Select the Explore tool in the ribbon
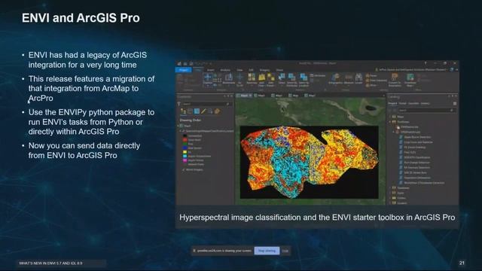The width and height of the screenshot is (482, 271). point(208,78)
